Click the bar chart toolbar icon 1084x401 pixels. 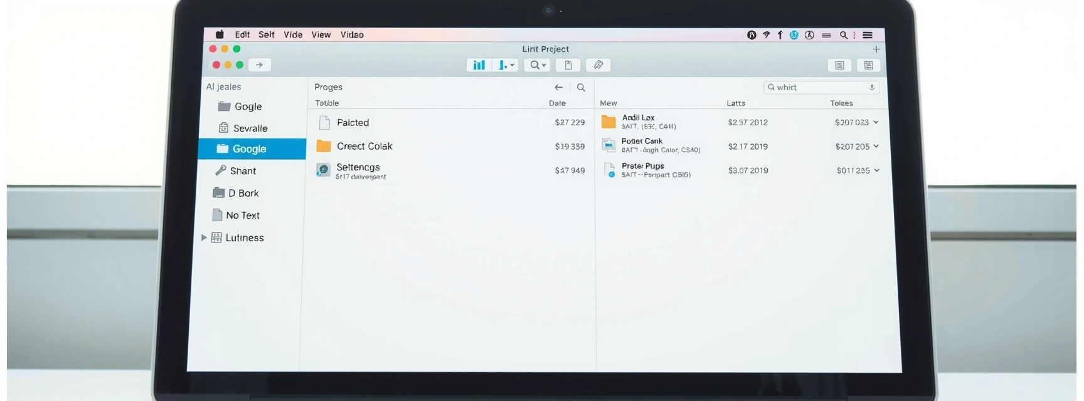pos(479,65)
